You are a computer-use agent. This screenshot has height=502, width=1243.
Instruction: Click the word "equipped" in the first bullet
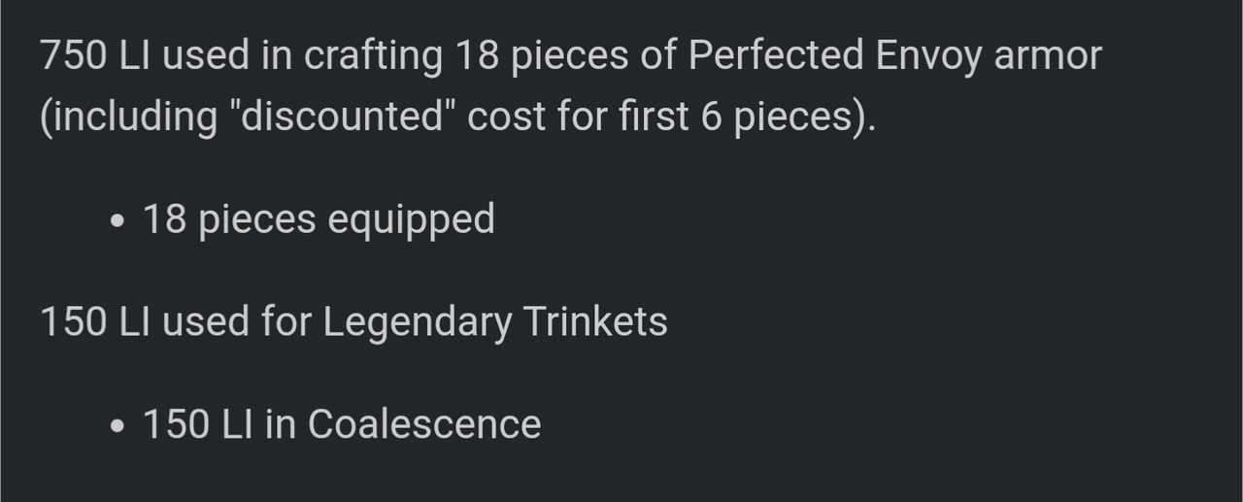[x=411, y=221]
